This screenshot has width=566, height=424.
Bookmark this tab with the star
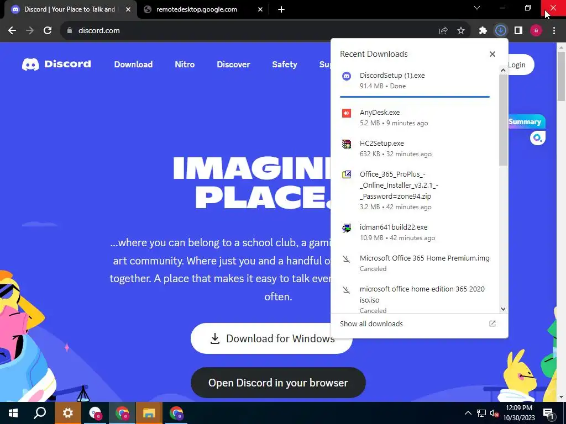[461, 31]
